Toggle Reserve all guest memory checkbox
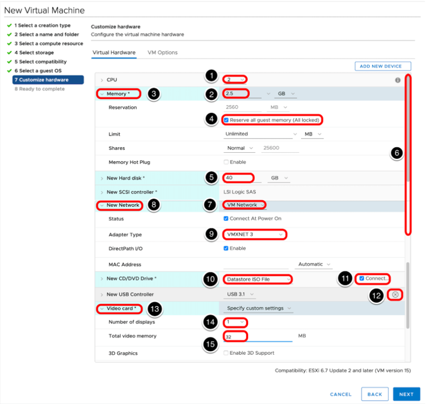Viewport: 426px width, 404px height. click(x=226, y=120)
